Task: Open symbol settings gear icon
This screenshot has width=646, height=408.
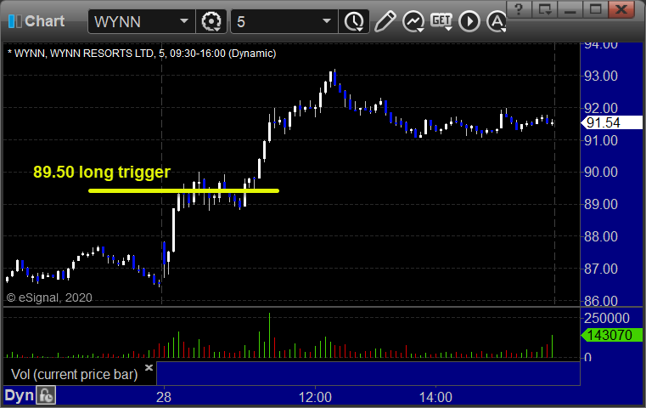Action: pos(211,21)
